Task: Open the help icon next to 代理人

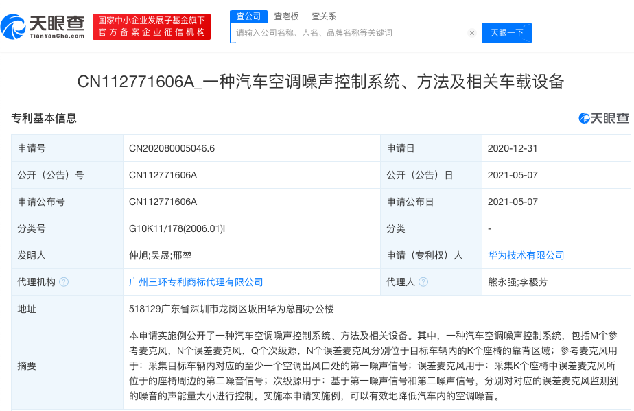Action: tap(423, 282)
